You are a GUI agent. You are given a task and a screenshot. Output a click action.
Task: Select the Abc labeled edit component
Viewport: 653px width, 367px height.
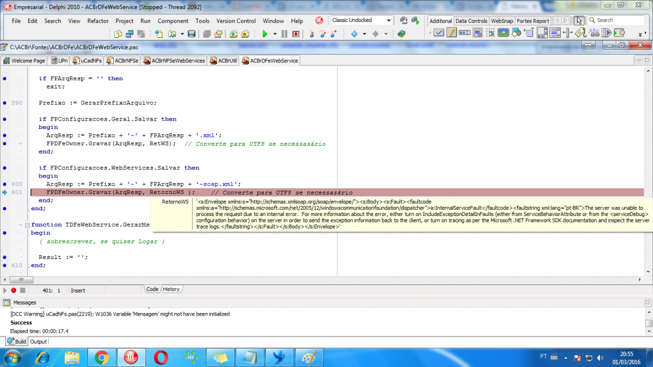(x=594, y=33)
